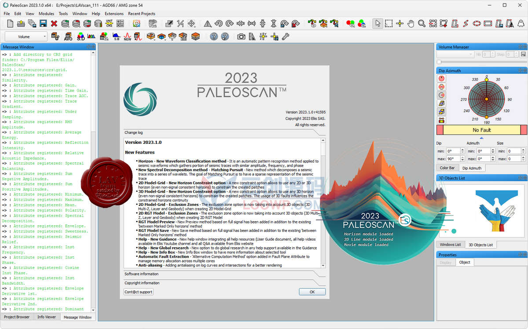This screenshot has width=528, height=329.
Task: Click the Undo arrow icon
Action: coord(218,23)
